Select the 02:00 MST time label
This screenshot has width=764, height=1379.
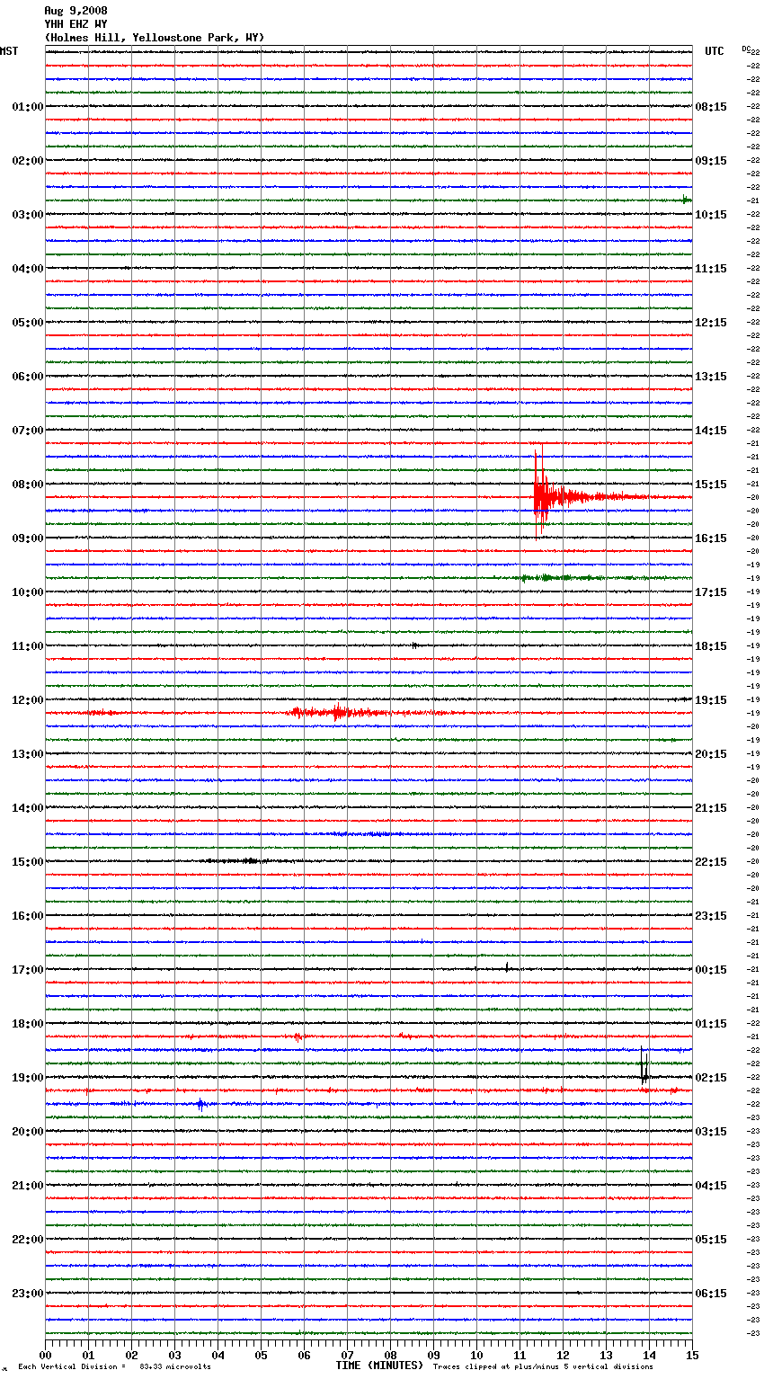(x=27, y=161)
